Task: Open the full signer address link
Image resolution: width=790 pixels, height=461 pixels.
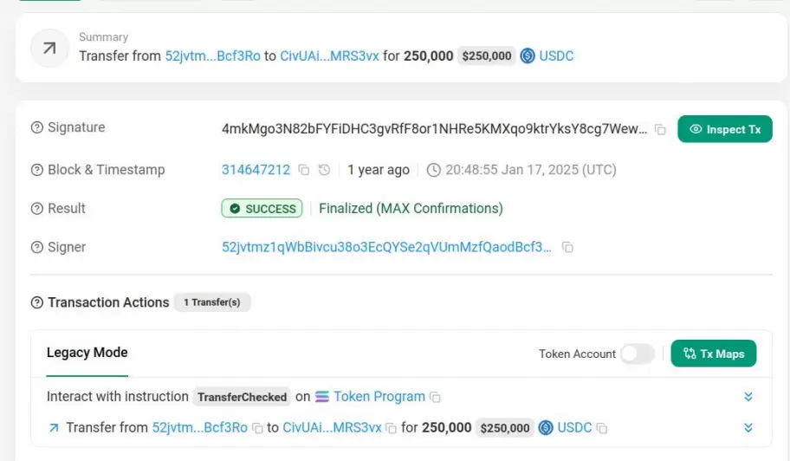Action: [386, 247]
